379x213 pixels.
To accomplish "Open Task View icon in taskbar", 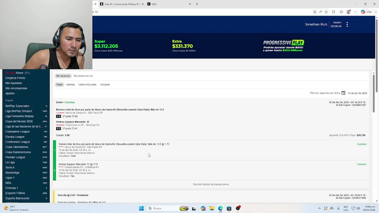I will tap(194, 208).
